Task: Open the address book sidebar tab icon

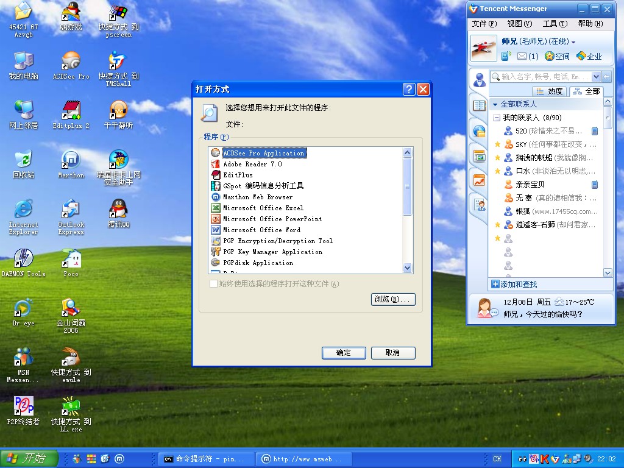Action: coord(480,105)
